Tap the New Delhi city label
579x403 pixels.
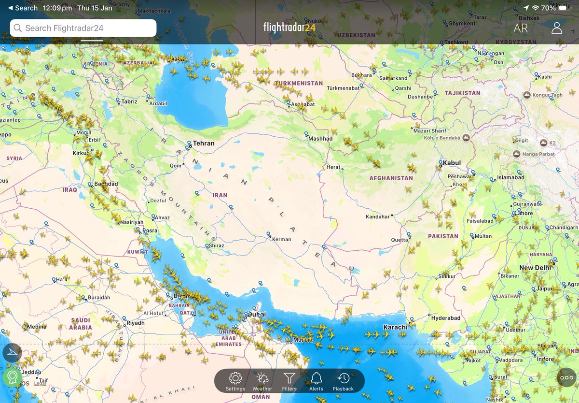click(535, 268)
